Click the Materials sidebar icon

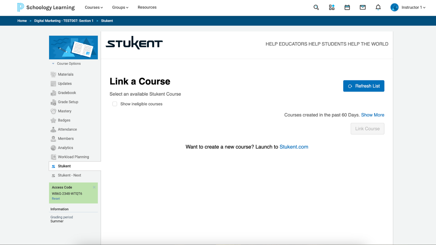click(53, 74)
